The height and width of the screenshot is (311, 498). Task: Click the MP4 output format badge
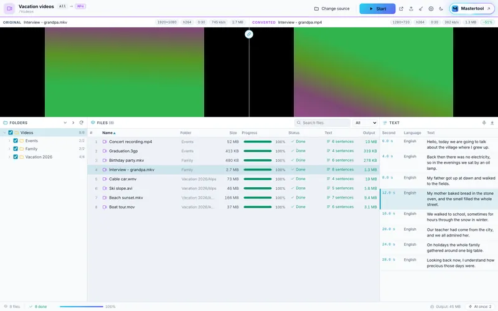click(x=80, y=6)
